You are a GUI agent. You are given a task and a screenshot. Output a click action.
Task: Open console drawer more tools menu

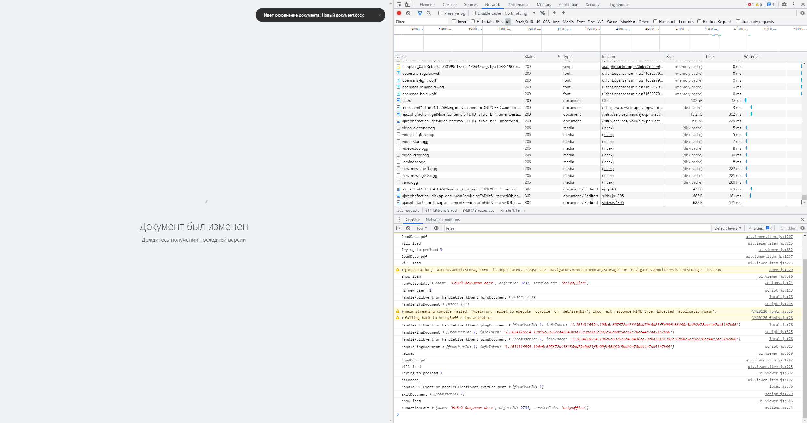399,219
